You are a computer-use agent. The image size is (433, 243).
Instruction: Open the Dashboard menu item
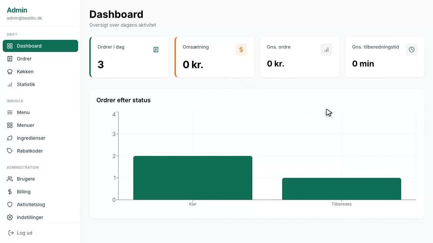click(40, 46)
